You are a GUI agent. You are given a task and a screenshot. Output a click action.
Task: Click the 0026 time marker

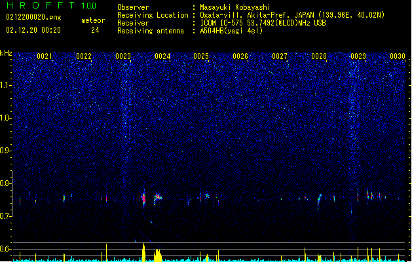click(x=240, y=56)
